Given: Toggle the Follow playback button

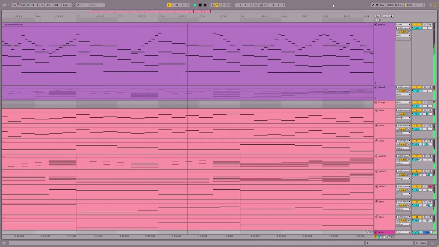Looking at the screenshot, I should click(169, 5).
